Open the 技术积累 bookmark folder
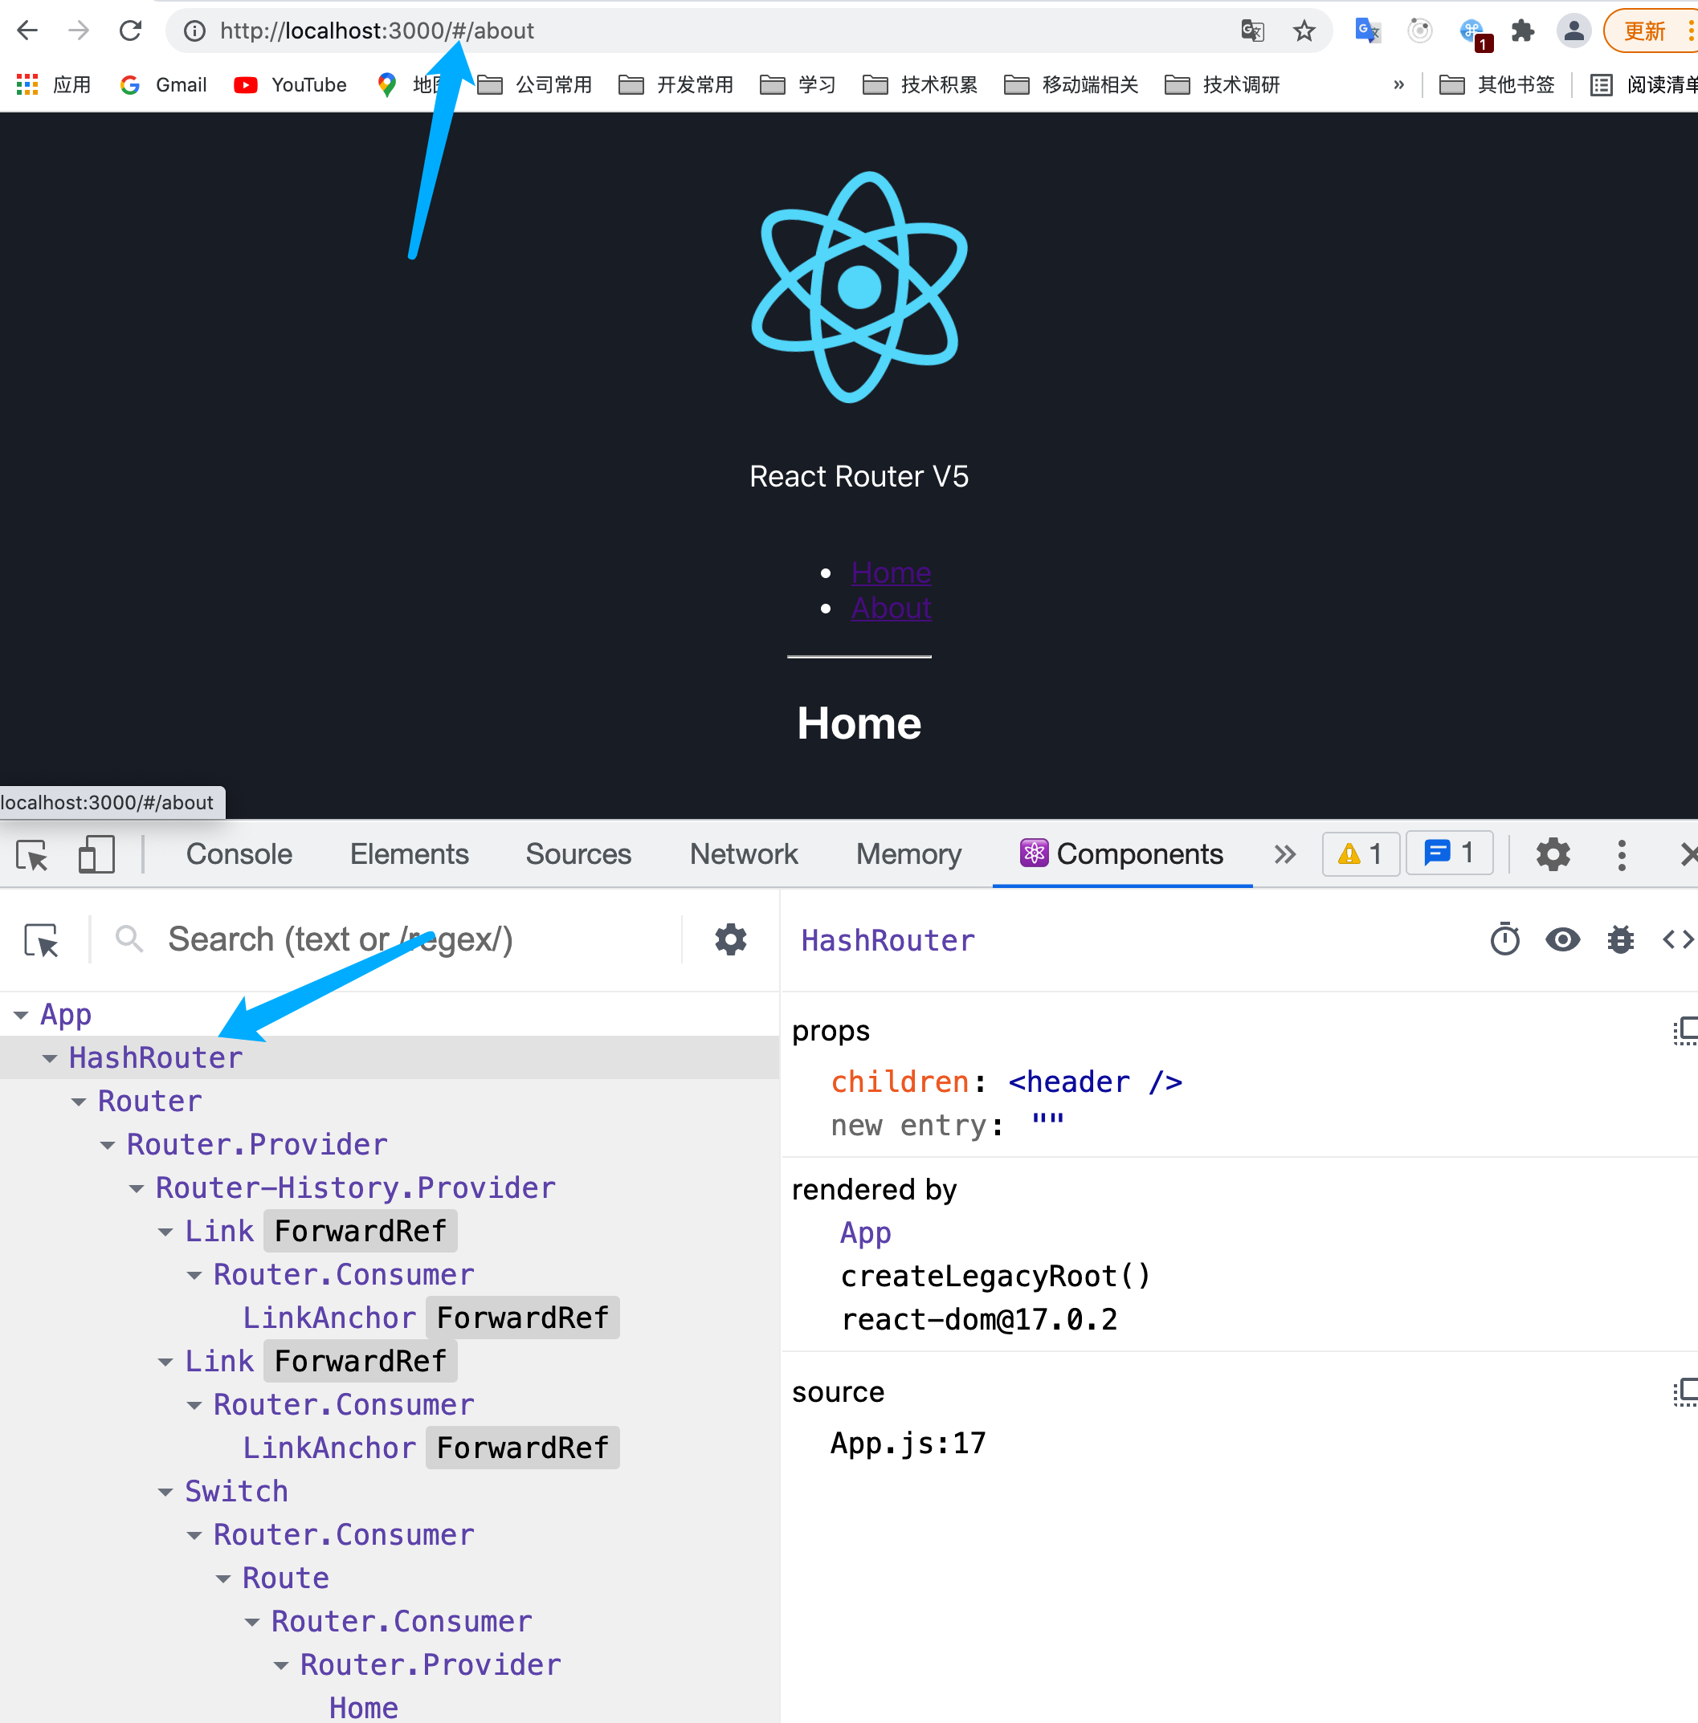This screenshot has height=1723, width=1698. pyautogui.click(x=920, y=84)
